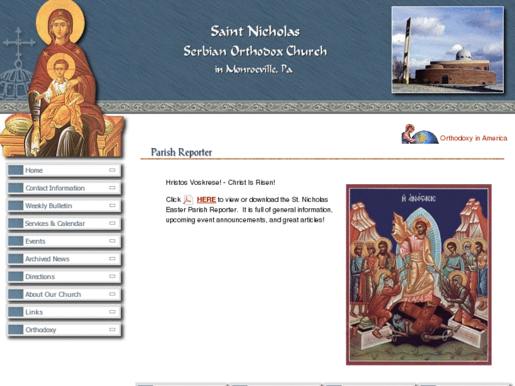Click the Parish Reporter heading
Viewport: 515px width, 386px height.
tap(181, 152)
